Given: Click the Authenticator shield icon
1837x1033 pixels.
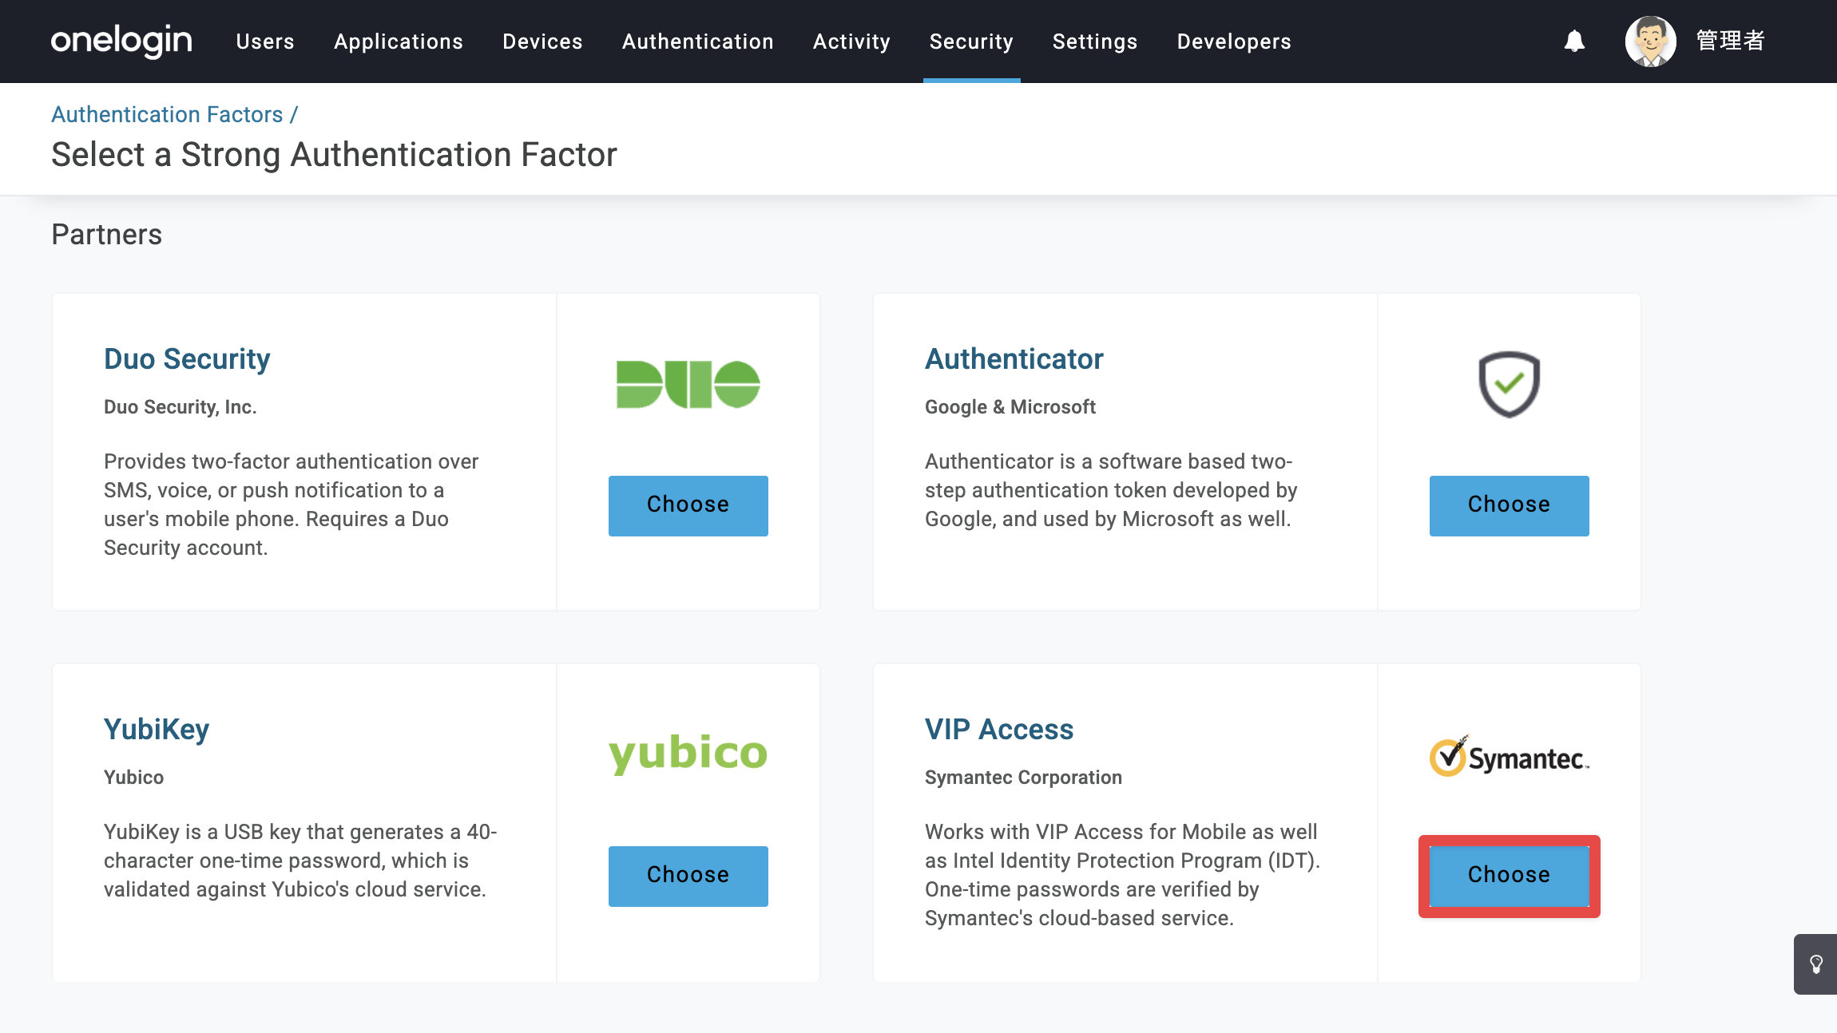Looking at the screenshot, I should click(1509, 384).
